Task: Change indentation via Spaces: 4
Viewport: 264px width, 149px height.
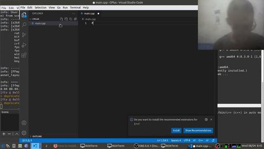Action: click(x=176, y=140)
